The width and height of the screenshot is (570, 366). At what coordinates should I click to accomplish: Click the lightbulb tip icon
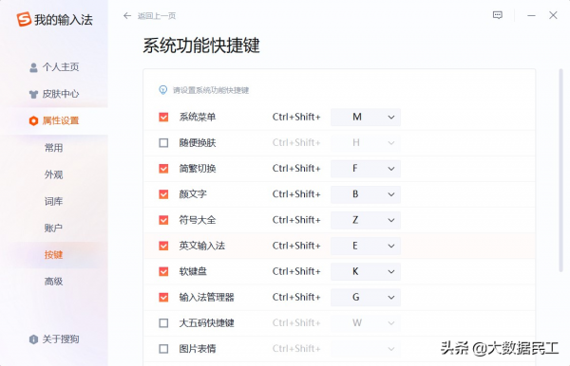tap(162, 89)
